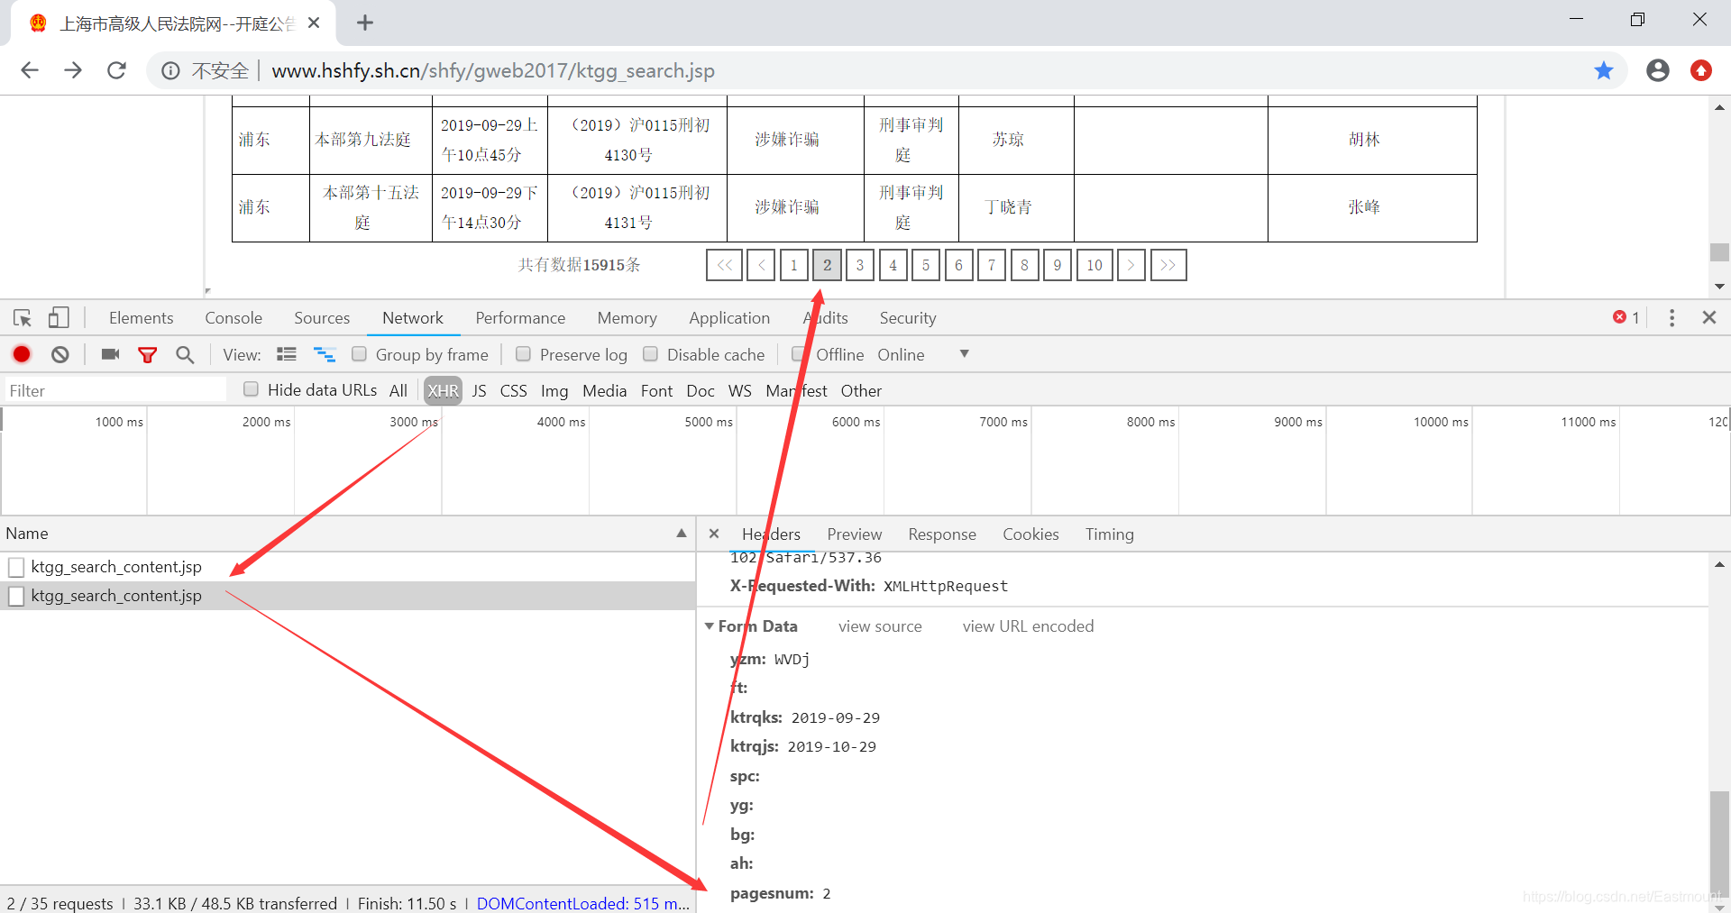Open the Memory tab
1731x913 pixels.
pyautogui.click(x=627, y=317)
